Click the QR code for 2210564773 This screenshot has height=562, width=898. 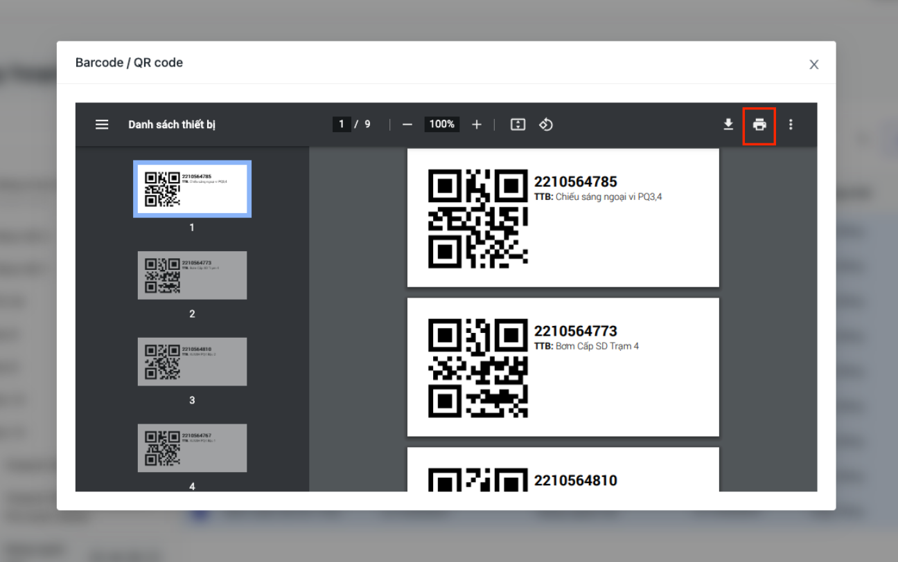(478, 368)
